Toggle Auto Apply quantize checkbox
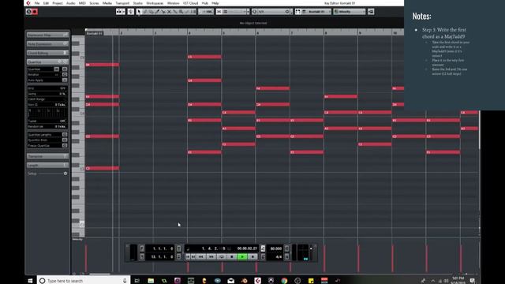The image size is (505, 284). click(65, 80)
